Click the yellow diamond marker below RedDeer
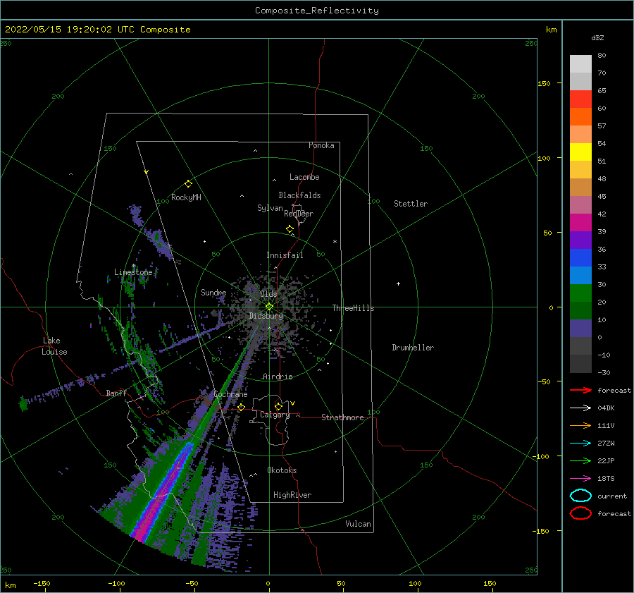The height and width of the screenshot is (593, 634). (x=290, y=229)
